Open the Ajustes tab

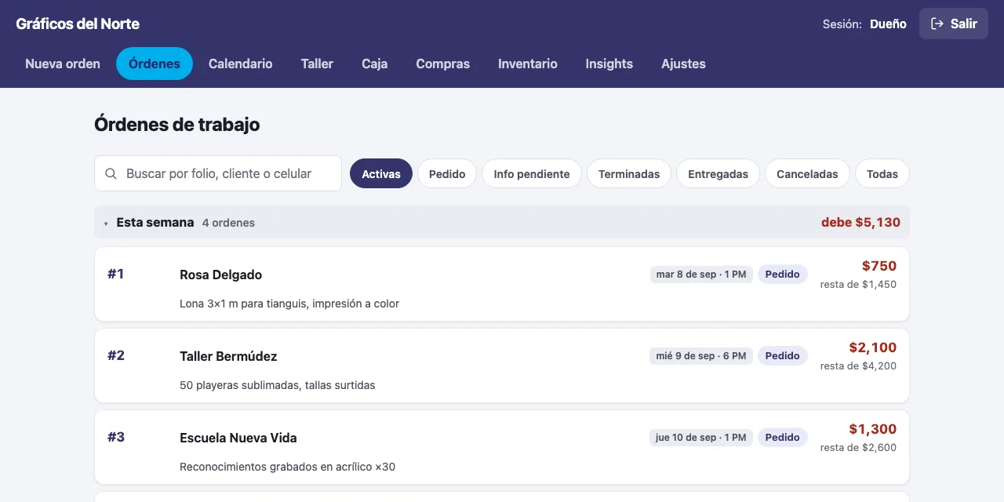[x=683, y=64]
